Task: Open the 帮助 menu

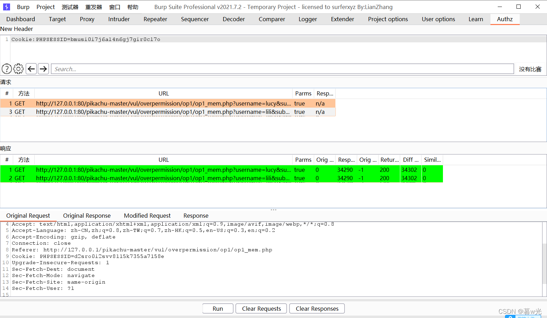Action: coord(133,7)
